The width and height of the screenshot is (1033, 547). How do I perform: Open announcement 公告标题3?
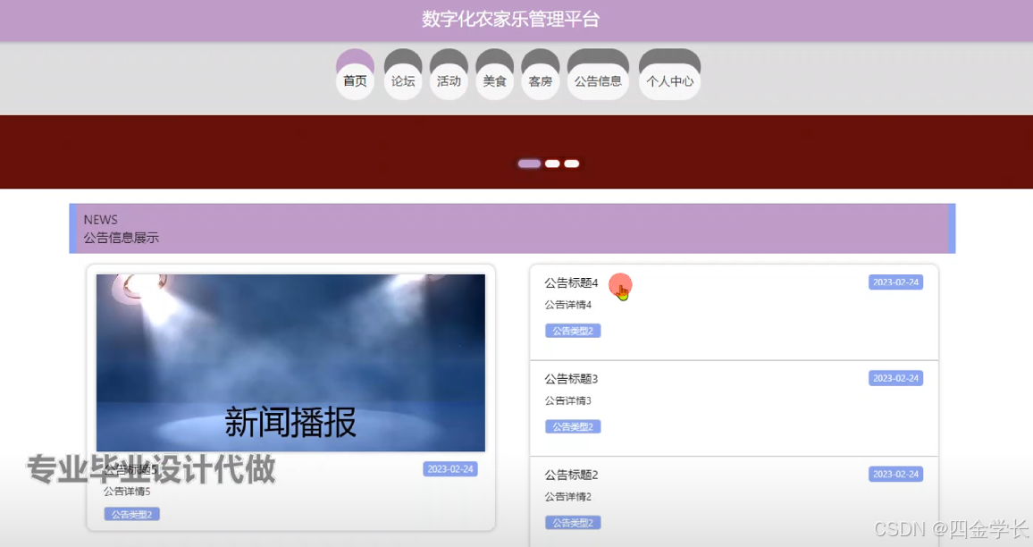[x=569, y=378]
